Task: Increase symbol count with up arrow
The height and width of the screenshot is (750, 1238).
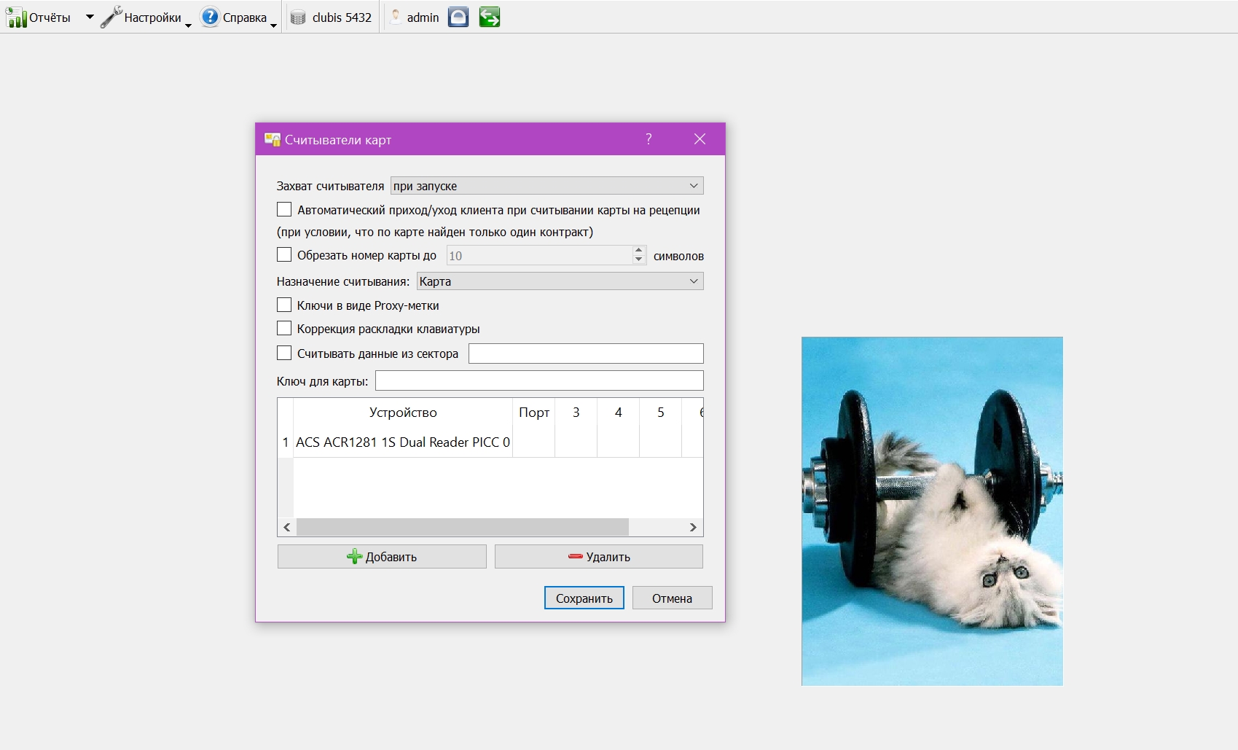Action: [639, 251]
